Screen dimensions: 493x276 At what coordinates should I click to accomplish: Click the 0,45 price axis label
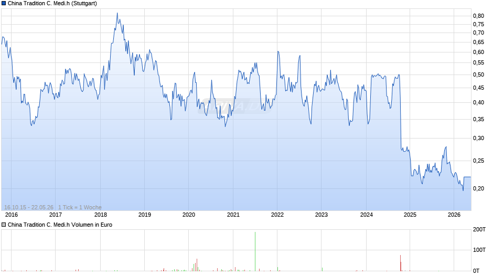[x=478, y=88]
